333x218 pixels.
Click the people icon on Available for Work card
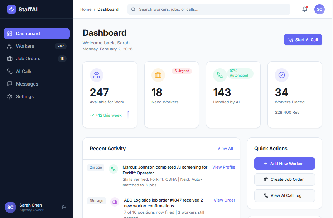(x=96, y=75)
